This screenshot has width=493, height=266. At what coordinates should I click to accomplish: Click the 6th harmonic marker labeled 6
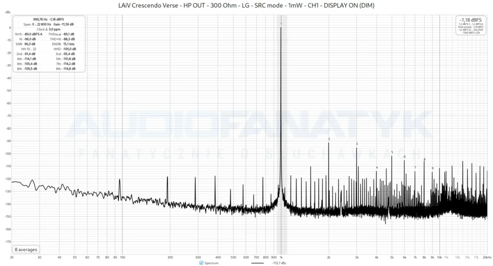point(404,157)
